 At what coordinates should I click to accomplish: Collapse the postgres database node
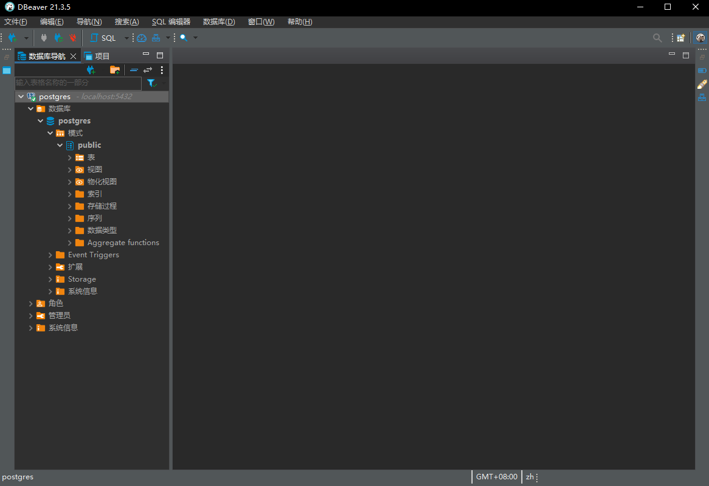click(40, 121)
